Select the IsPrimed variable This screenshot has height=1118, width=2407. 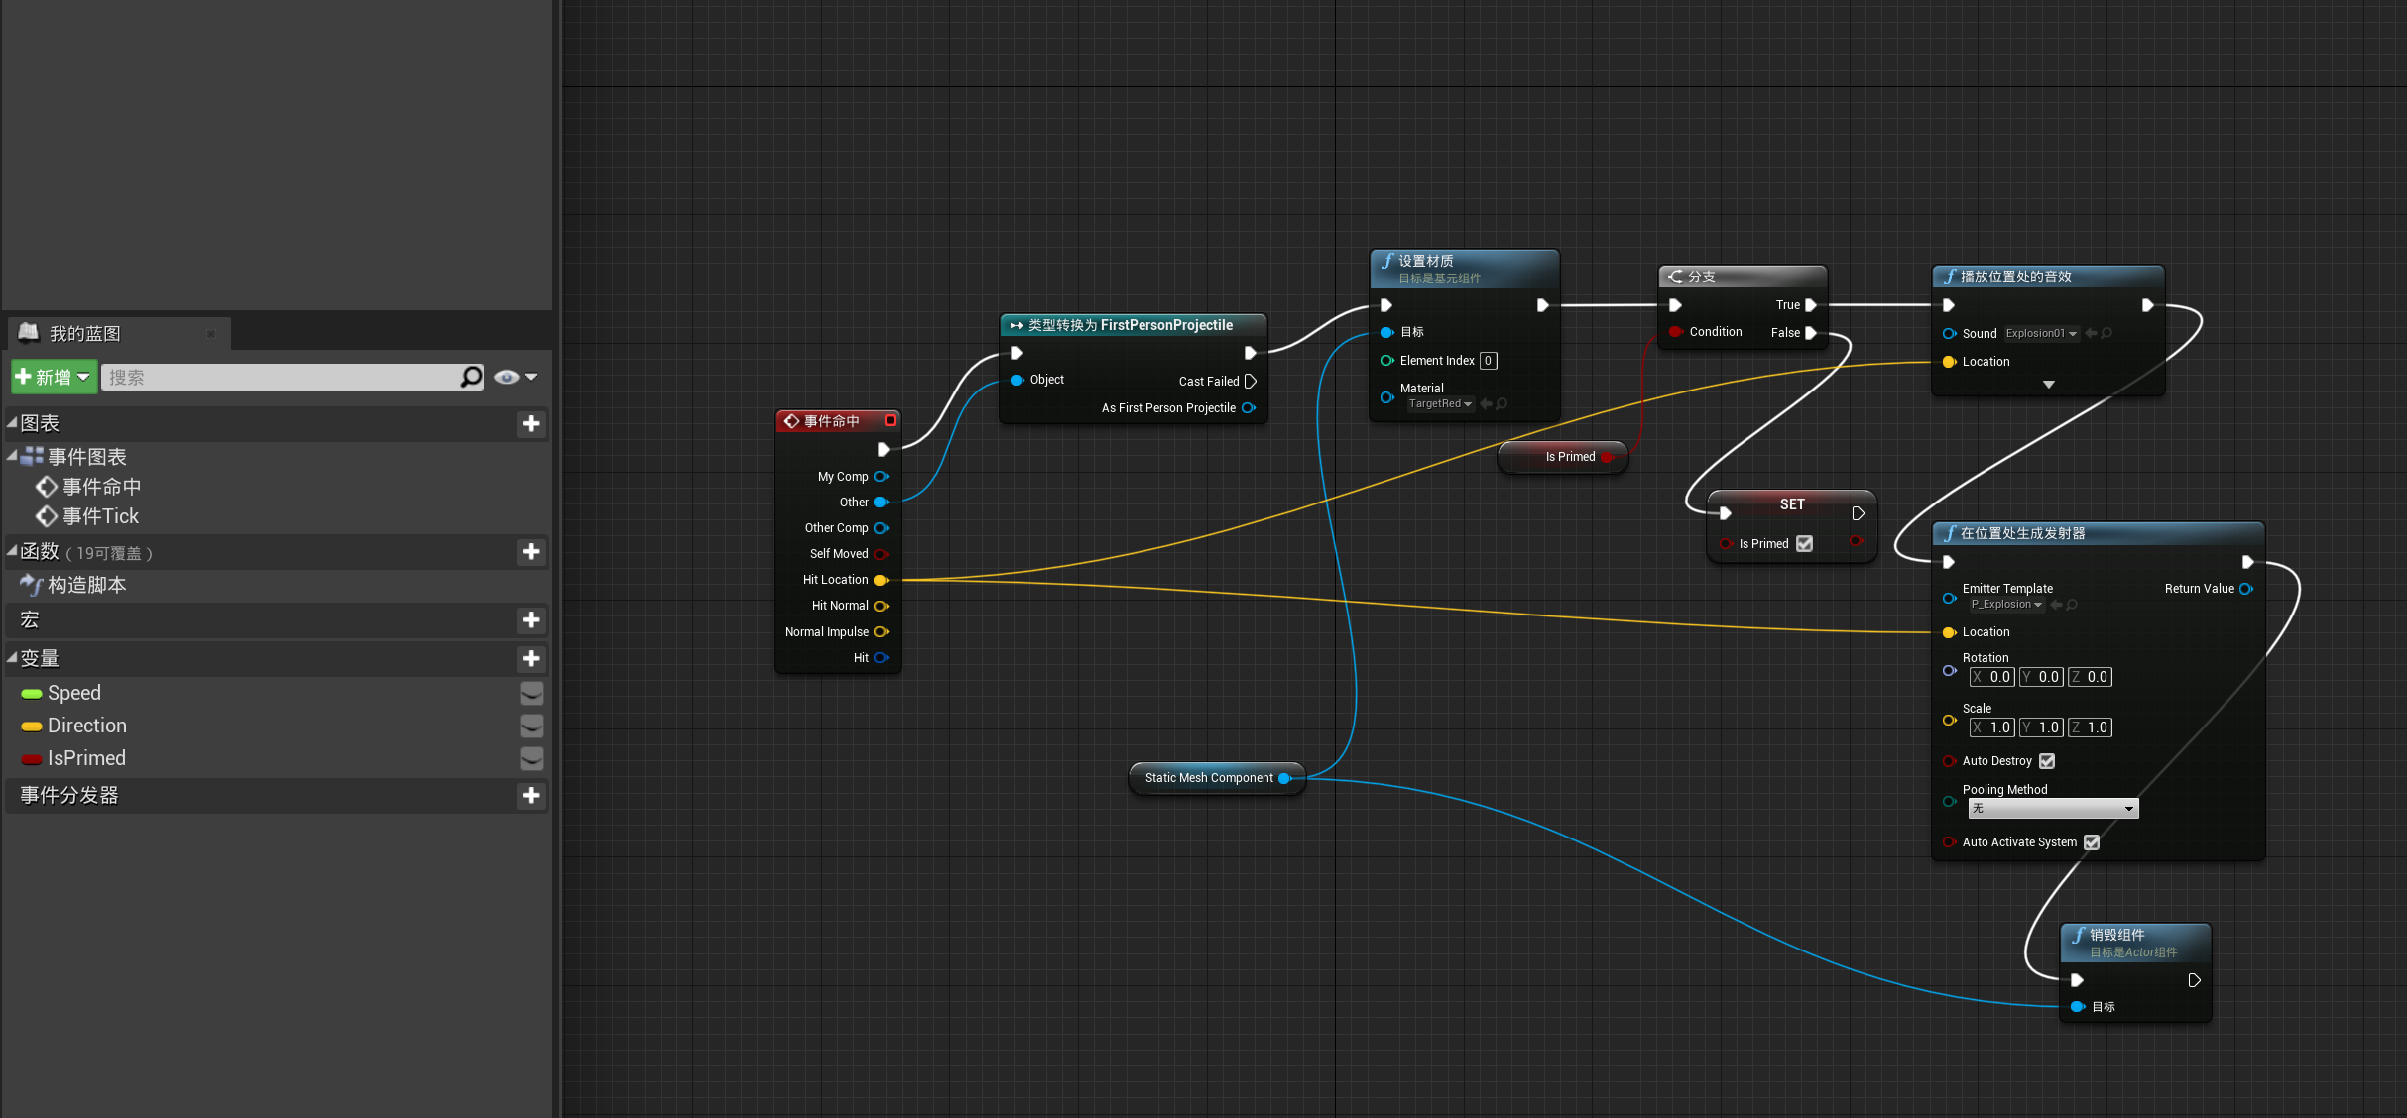click(86, 758)
